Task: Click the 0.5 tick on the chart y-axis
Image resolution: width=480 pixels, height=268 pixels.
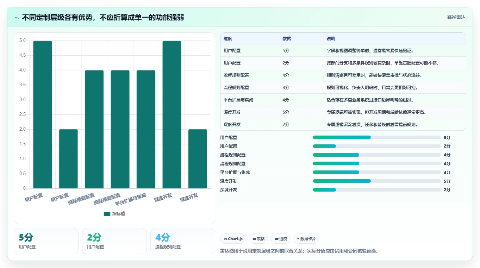Action: click(22, 174)
